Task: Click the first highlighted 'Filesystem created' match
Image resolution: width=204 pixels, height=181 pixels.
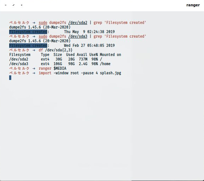Action: (28, 32)
